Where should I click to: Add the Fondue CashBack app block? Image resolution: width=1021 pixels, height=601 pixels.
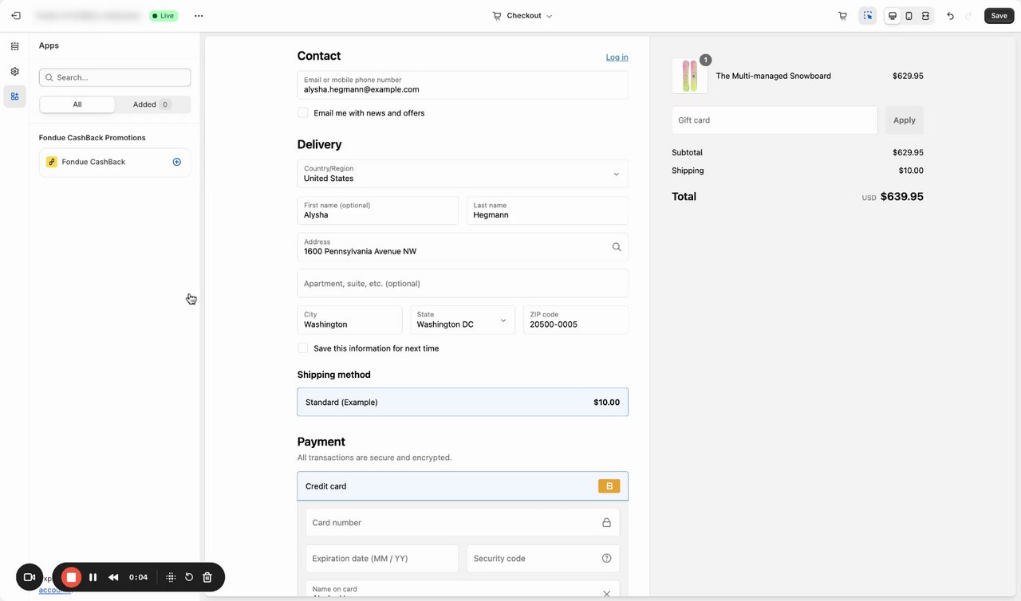[x=177, y=162]
